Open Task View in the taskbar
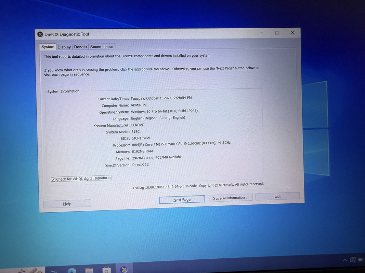 pyautogui.click(x=53, y=271)
